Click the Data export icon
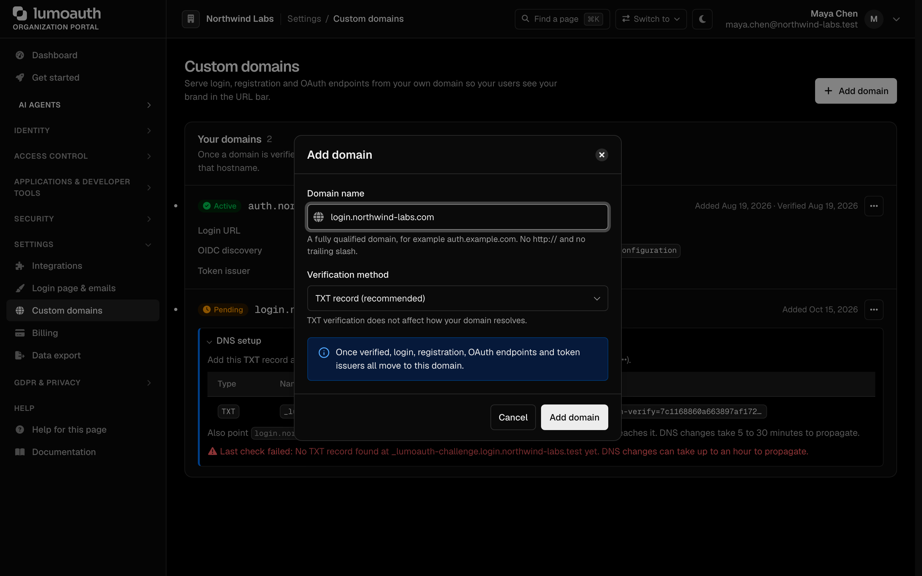Image resolution: width=922 pixels, height=576 pixels. [20, 355]
